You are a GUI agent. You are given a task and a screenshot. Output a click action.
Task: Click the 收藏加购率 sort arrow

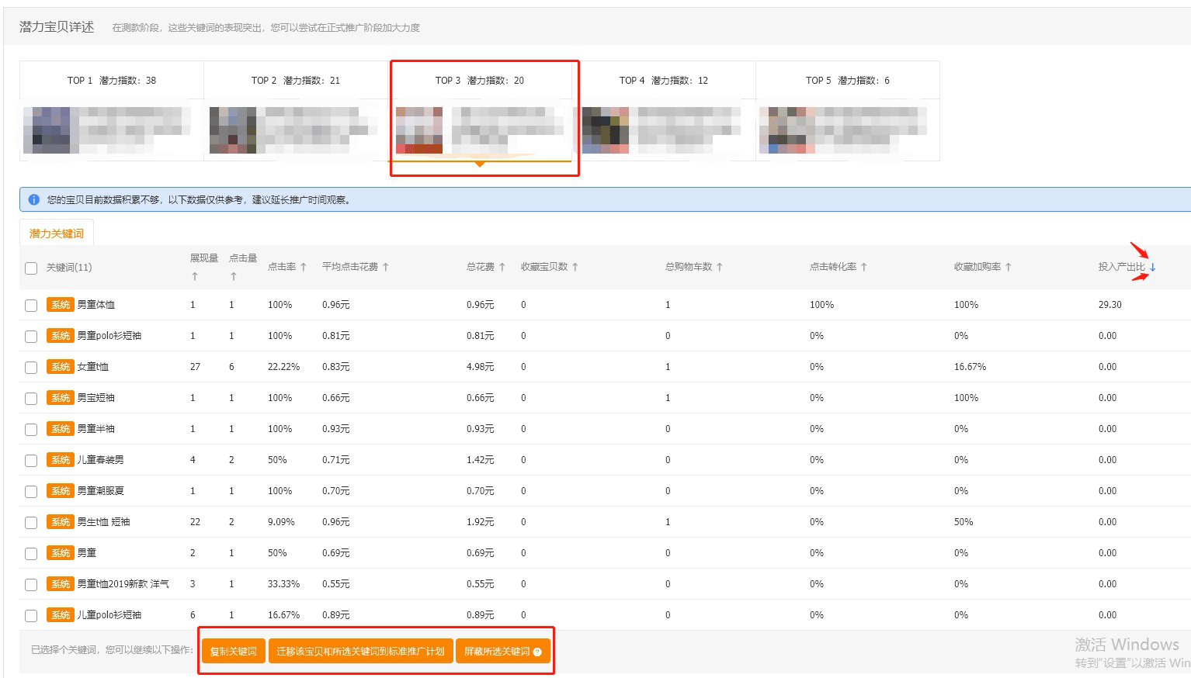(x=1009, y=267)
